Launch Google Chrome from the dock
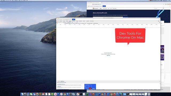This screenshot has height=96, width=171. pos(65,94)
